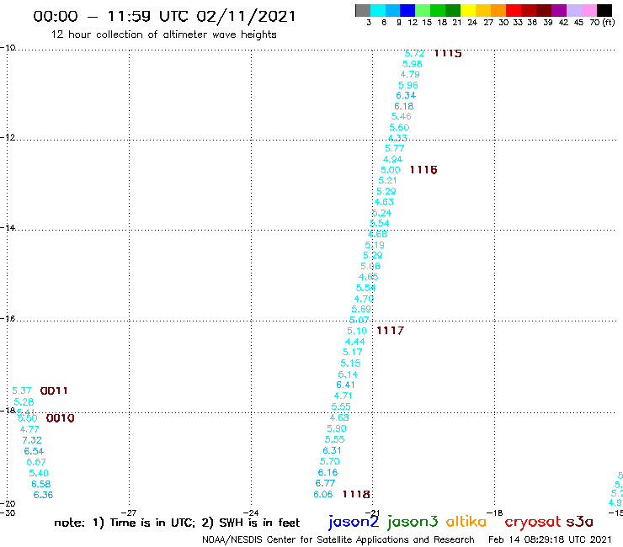Select the light green 15 ft legend swatch
The height and width of the screenshot is (547, 623).
coord(423,10)
